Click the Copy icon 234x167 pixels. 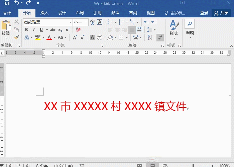pos(16,29)
